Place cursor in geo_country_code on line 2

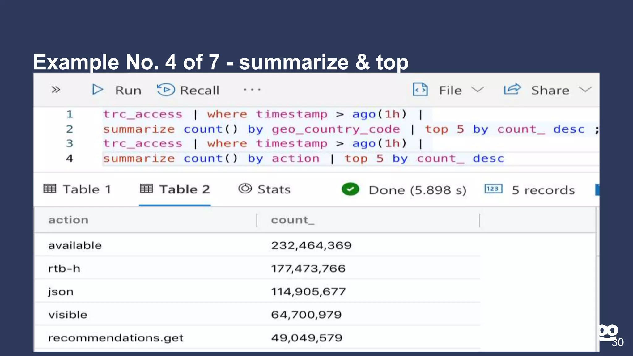(x=336, y=129)
